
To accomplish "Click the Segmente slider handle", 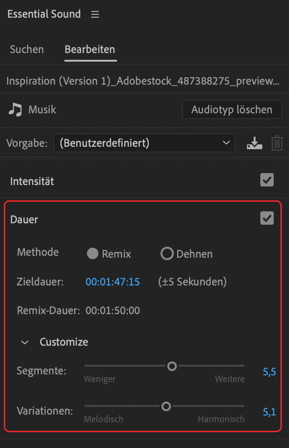I will 172,366.
